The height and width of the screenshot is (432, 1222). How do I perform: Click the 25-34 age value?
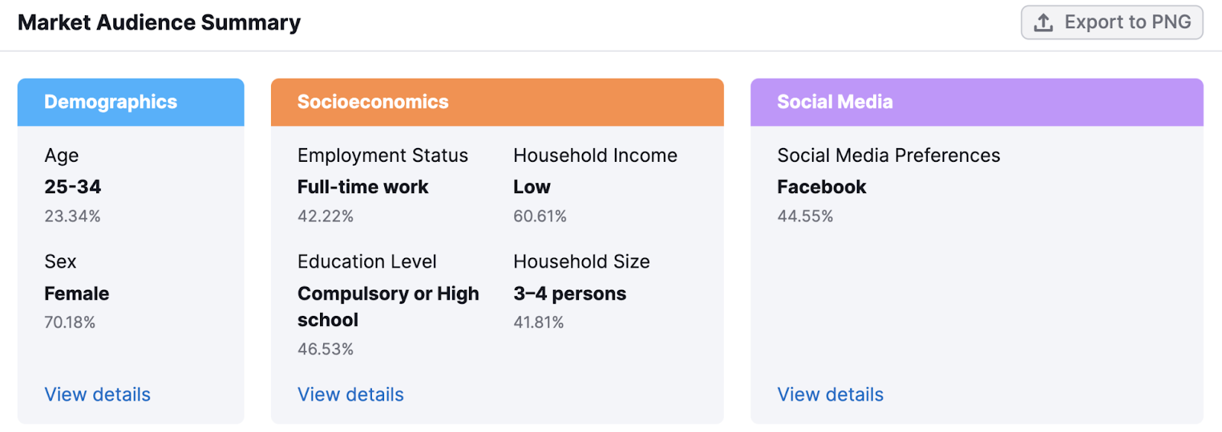(x=73, y=187)
